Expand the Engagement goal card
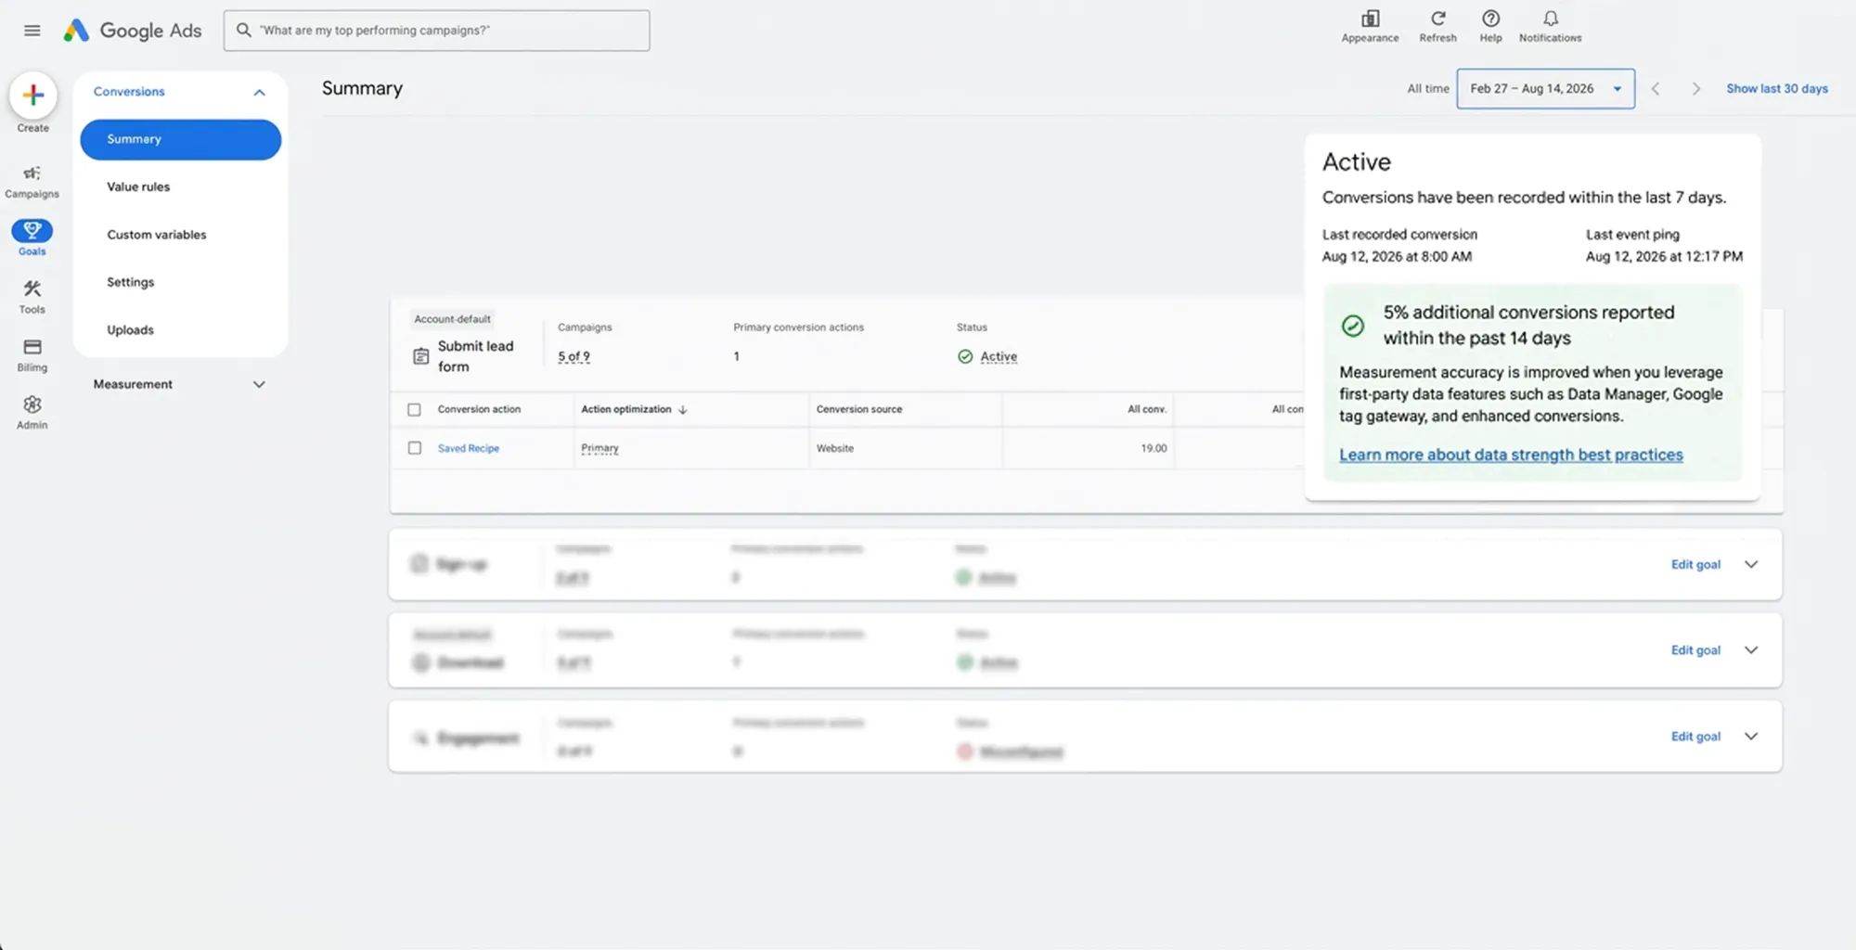The image size is (1856, 950). pos(1751,737)
